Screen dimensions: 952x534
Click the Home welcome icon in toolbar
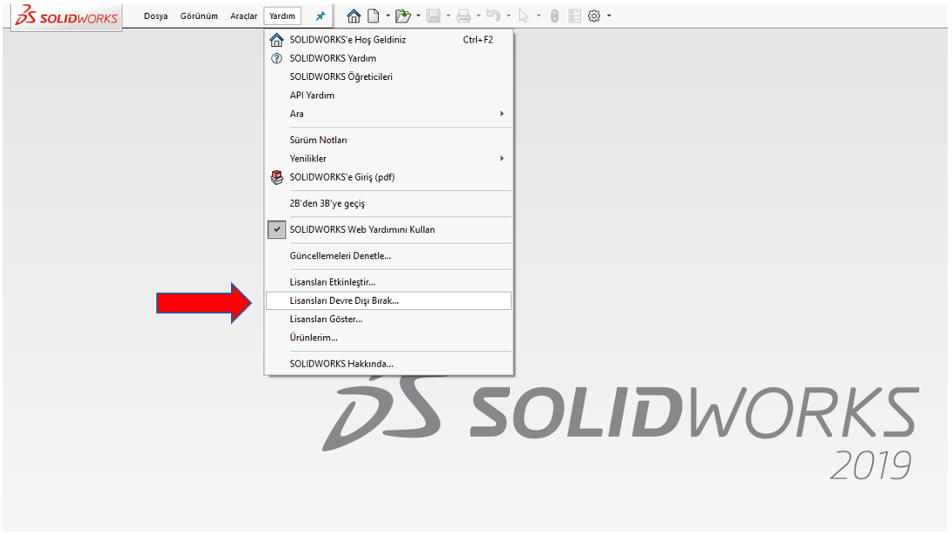354,16
